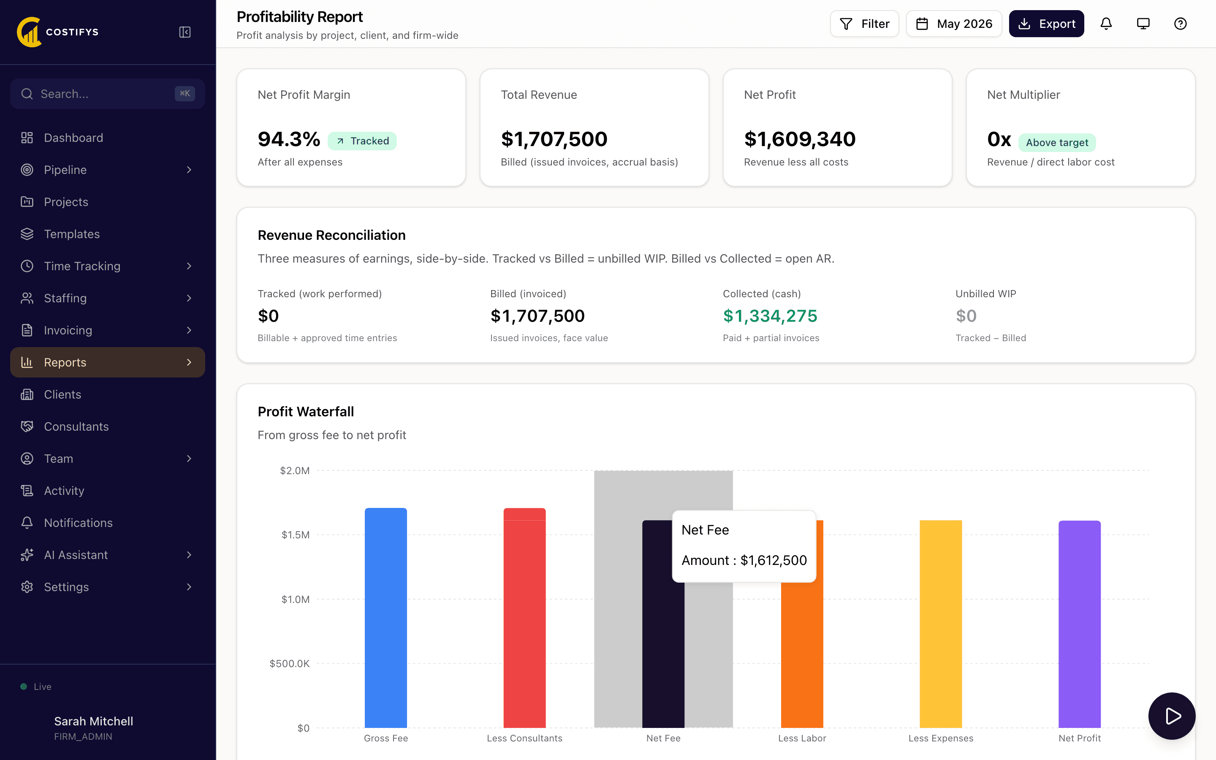Click the monitor display icon in header

pos(1143,24)
